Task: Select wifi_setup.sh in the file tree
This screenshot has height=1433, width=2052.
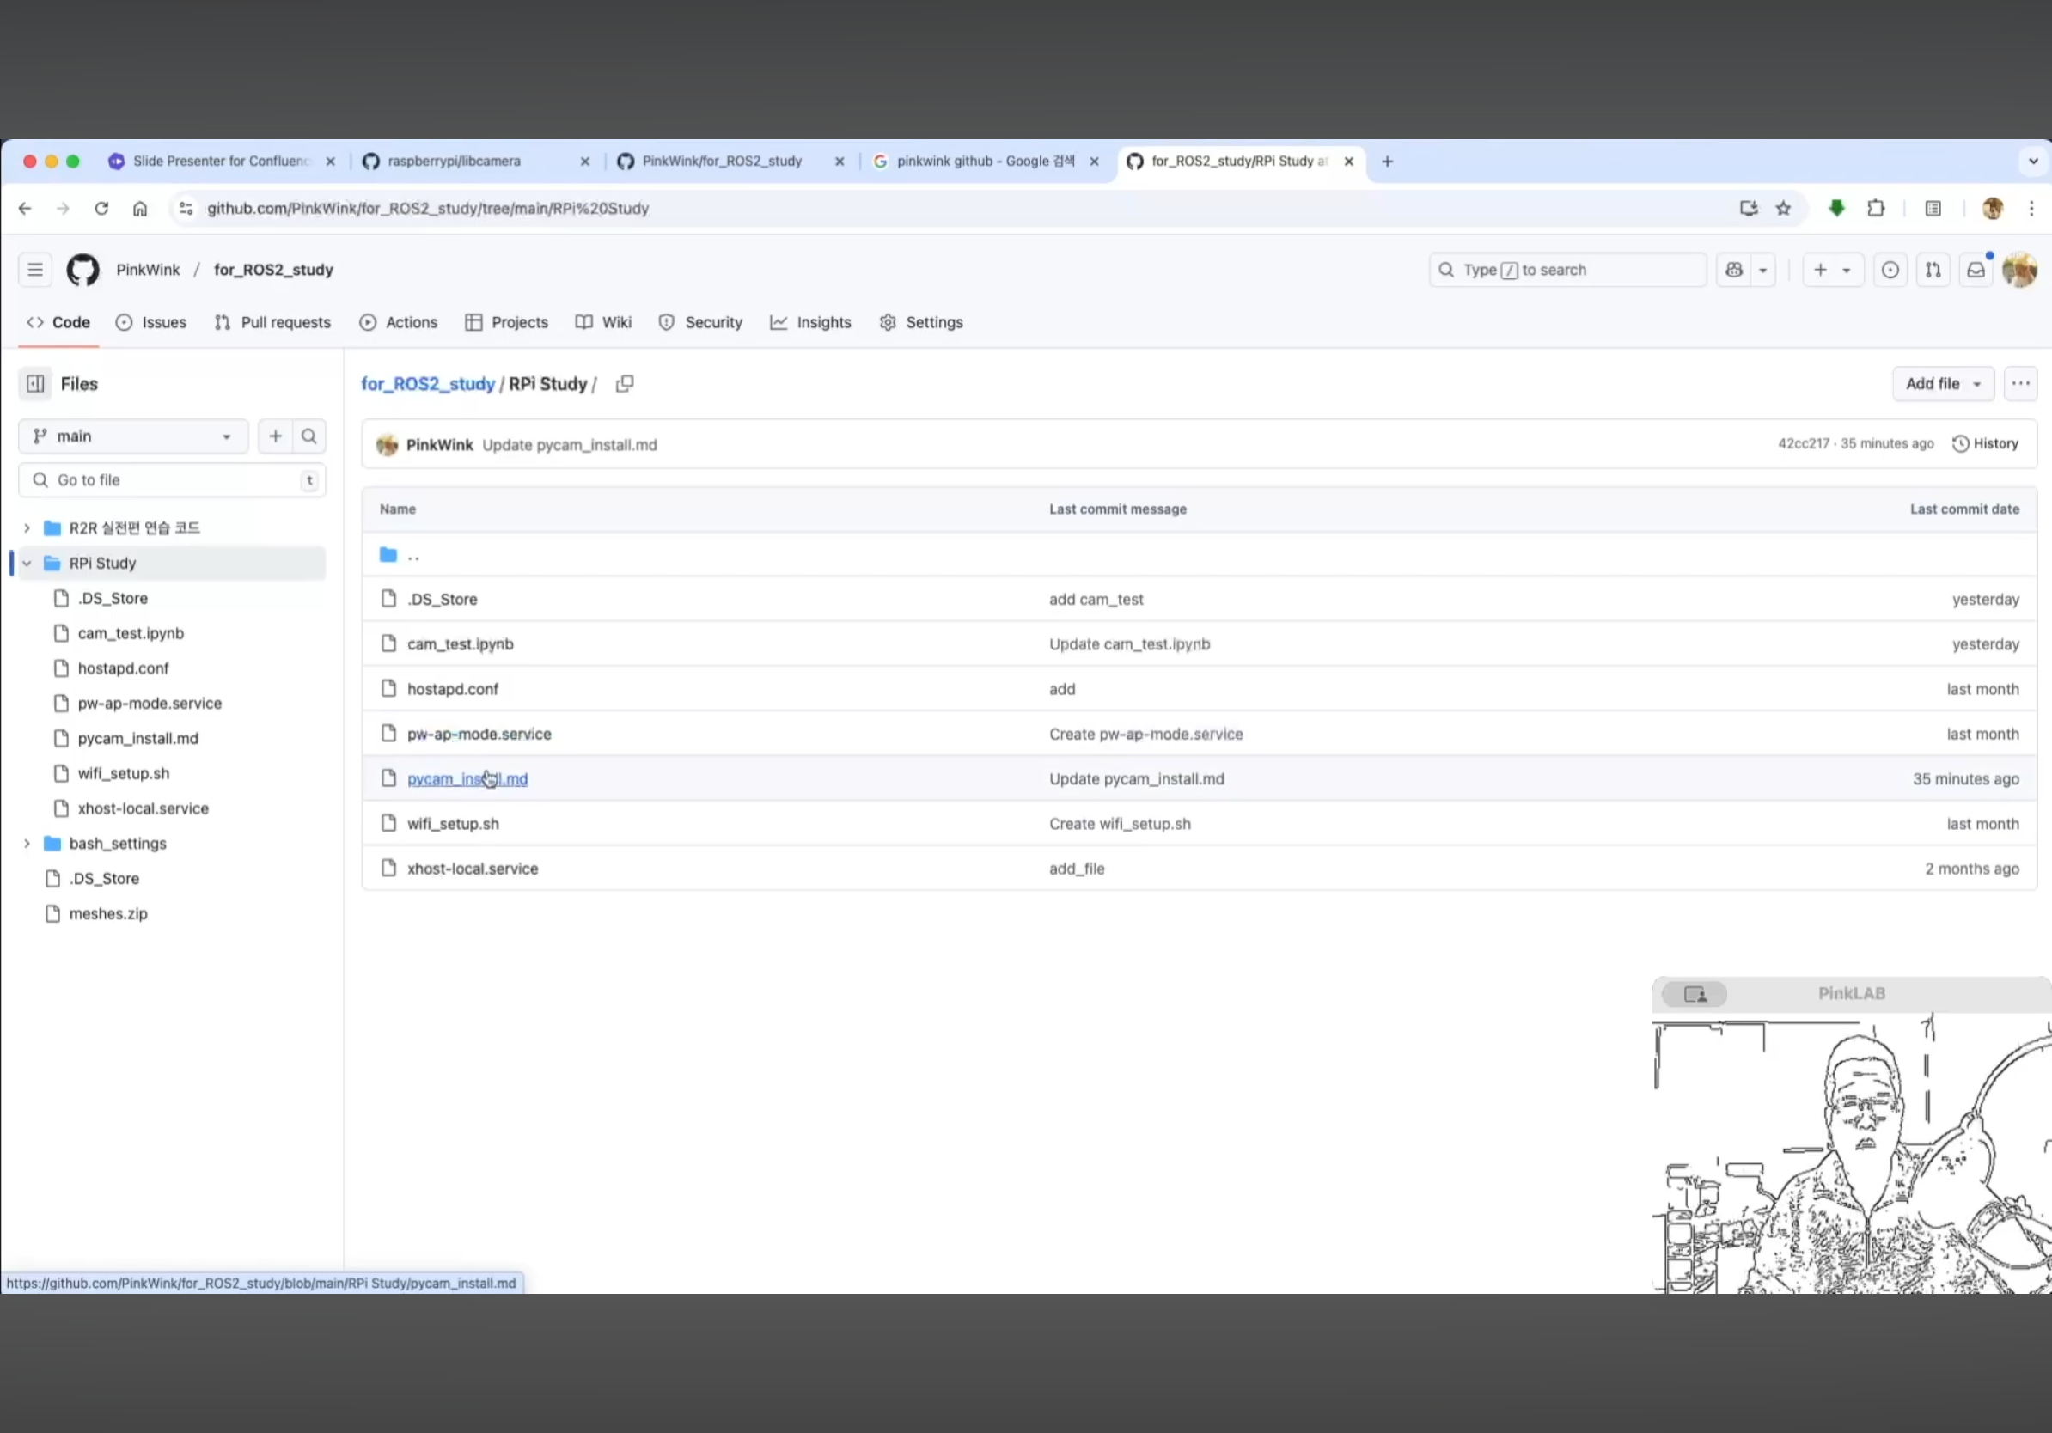Action: (x=124, y=774)
